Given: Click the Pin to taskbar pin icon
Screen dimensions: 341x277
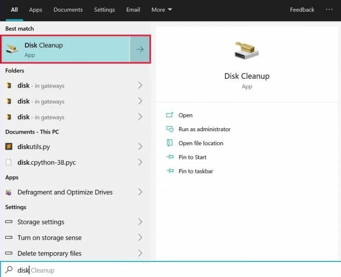Looking at the screenshot, I should [170, 171].
